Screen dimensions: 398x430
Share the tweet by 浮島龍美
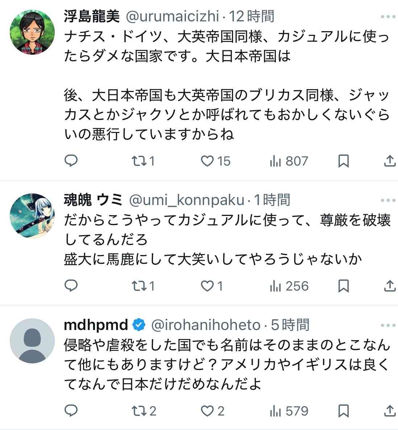point(389,161)
